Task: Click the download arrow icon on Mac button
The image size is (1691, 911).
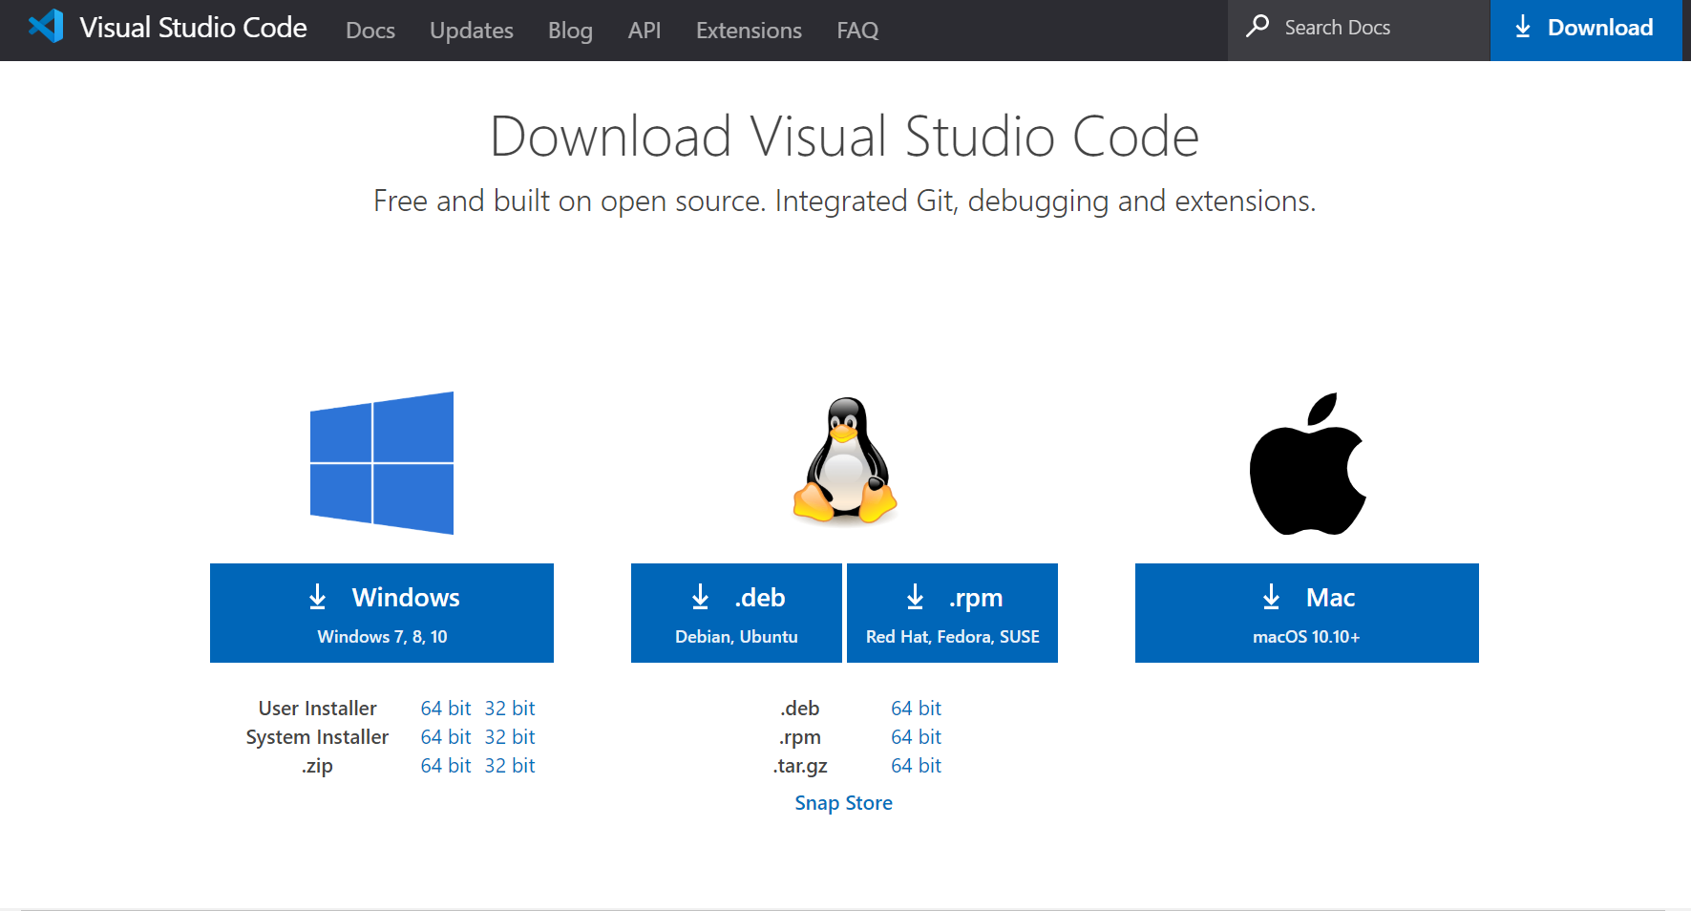Action: pos(1271,597)
